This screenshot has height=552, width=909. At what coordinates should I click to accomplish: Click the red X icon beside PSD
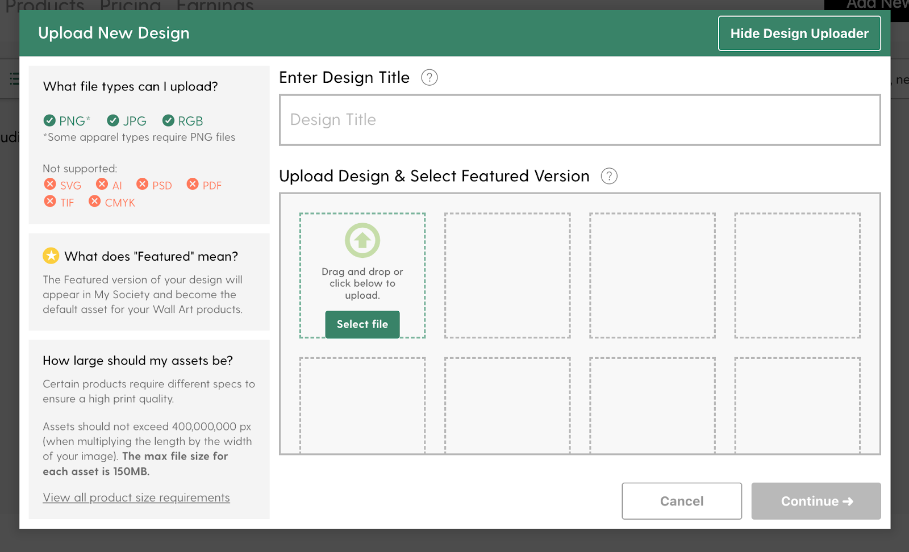point(142,184)
